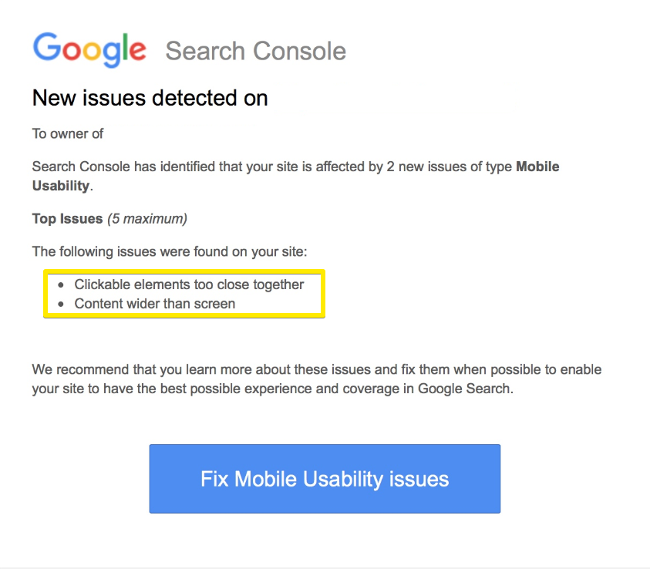Click 'Search Console has identified' sentence
650x569 pixels.
(295, 176)
